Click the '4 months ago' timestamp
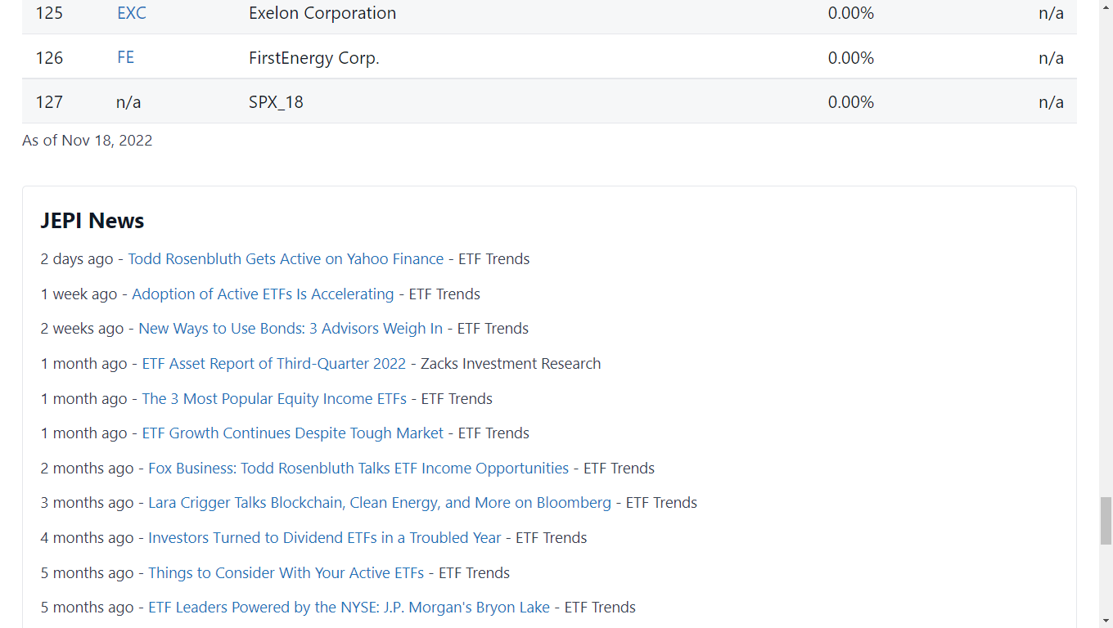Image resolution: width=1113 pixels, height=628 pixels. [x=87, y=538]
